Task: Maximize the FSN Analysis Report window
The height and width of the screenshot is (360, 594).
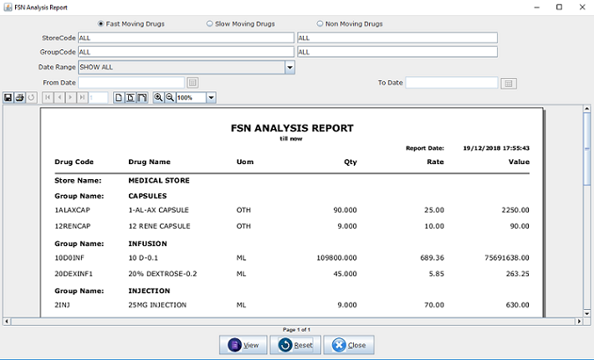Action: [559, 8]
